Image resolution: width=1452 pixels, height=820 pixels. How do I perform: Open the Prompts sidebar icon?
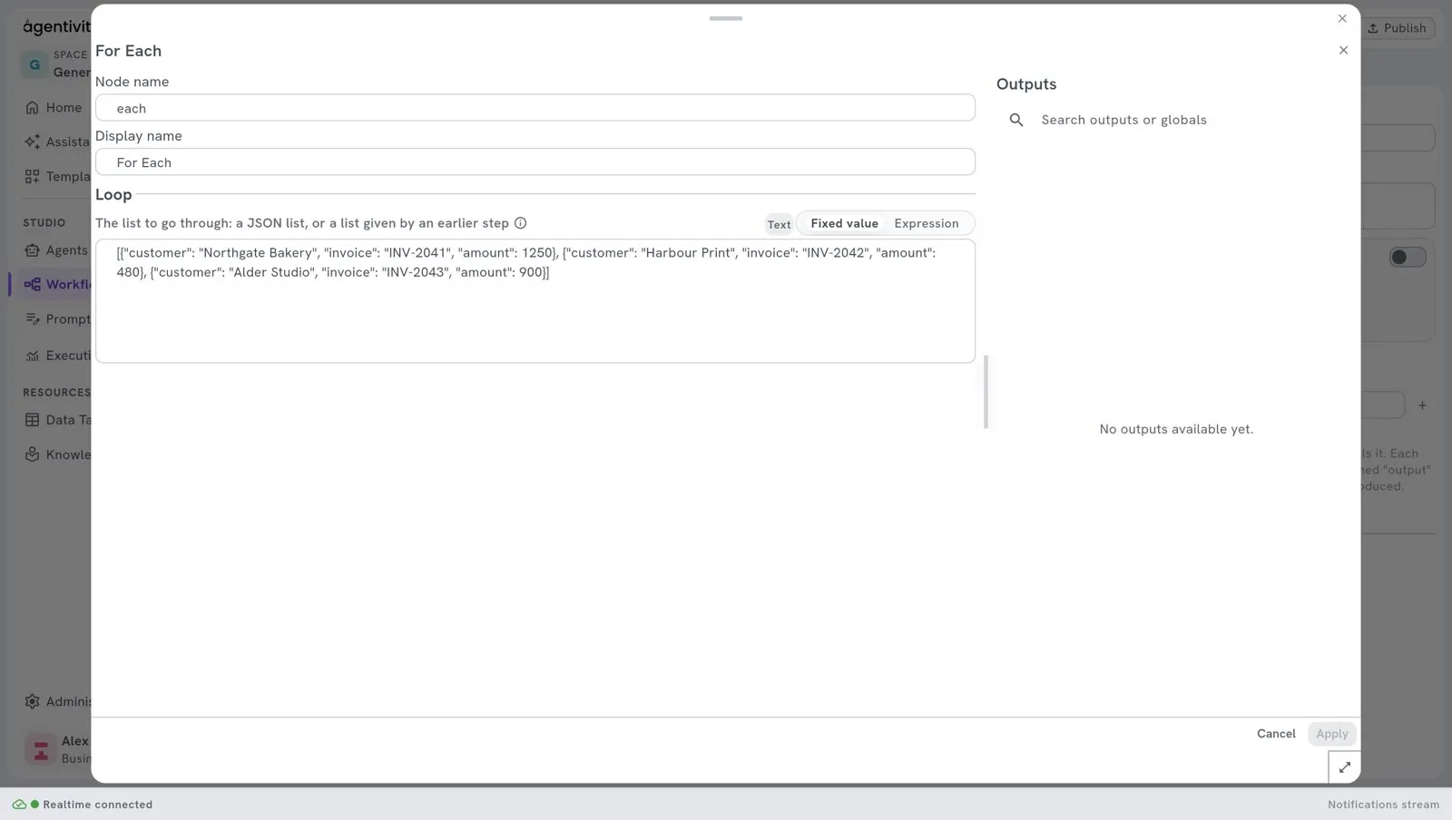click(x=33, y=319)
